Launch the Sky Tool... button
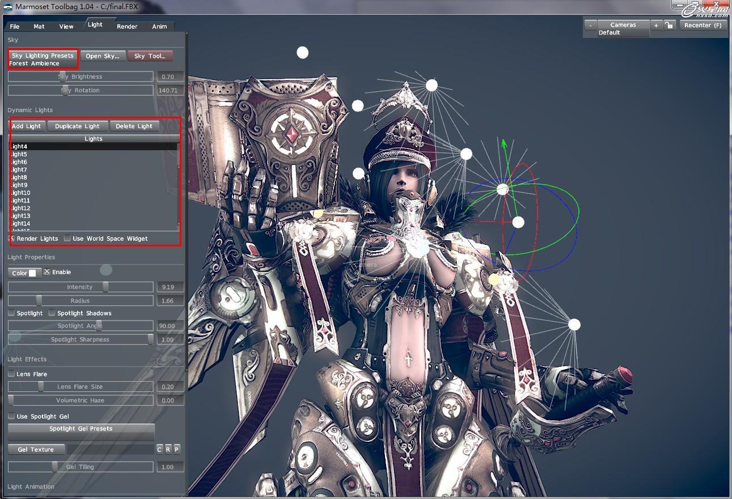 (150, 56)
